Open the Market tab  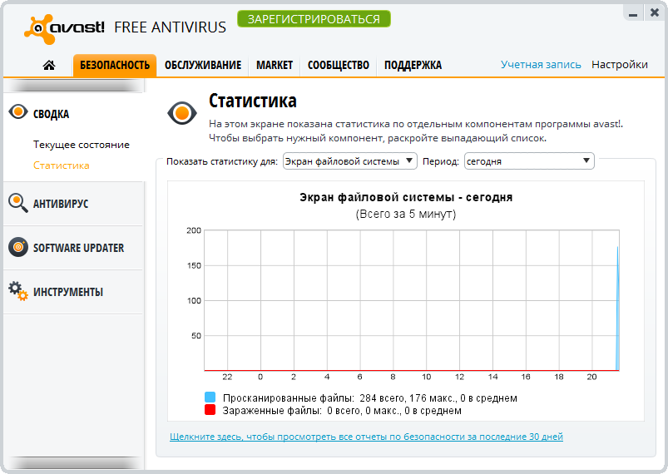click(x=275, y=65)
